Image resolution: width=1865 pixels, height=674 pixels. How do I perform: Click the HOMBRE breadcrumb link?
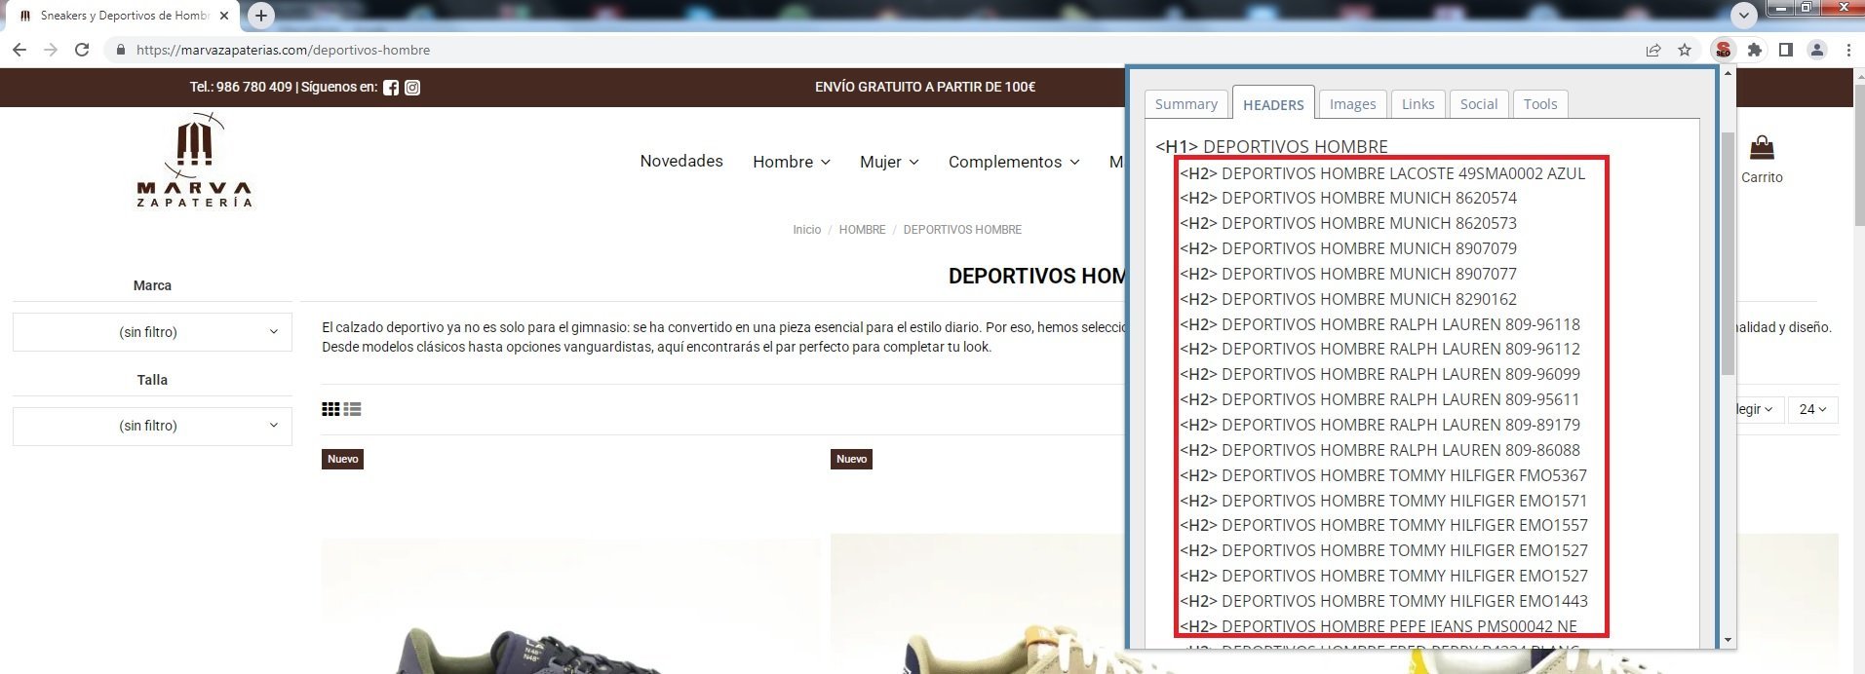pyautogui.click(x=862, y=230)
